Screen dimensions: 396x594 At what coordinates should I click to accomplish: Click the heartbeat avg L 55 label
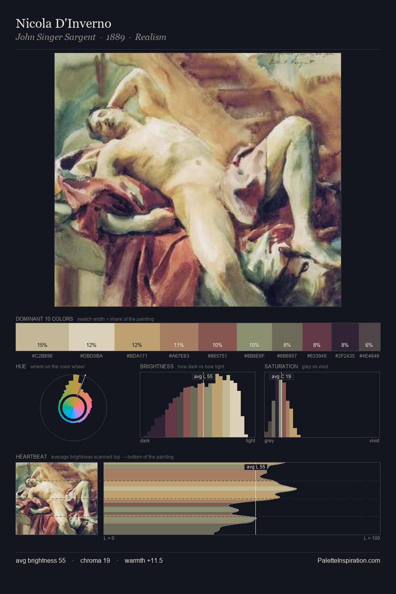(x=256, y=467)
